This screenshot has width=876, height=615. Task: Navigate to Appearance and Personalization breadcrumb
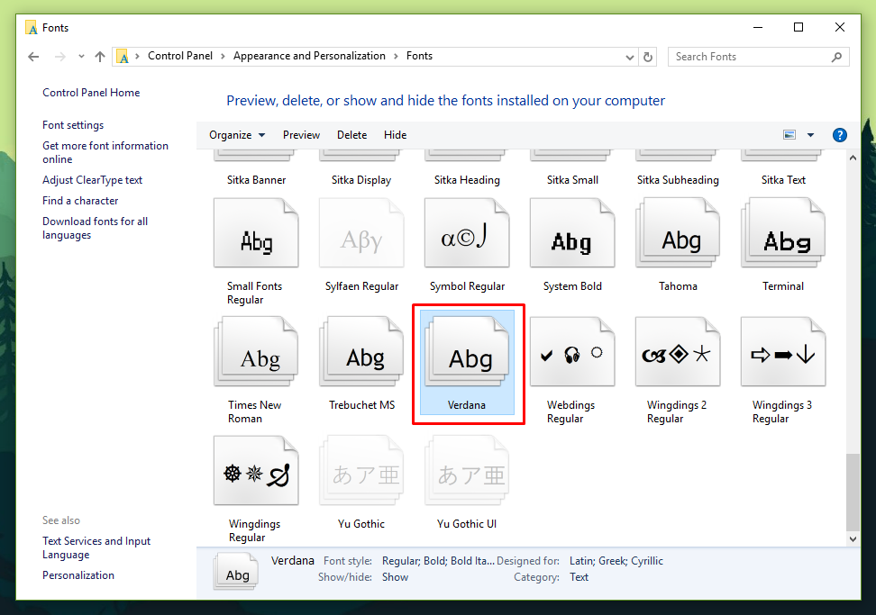(x=309, y=56)
